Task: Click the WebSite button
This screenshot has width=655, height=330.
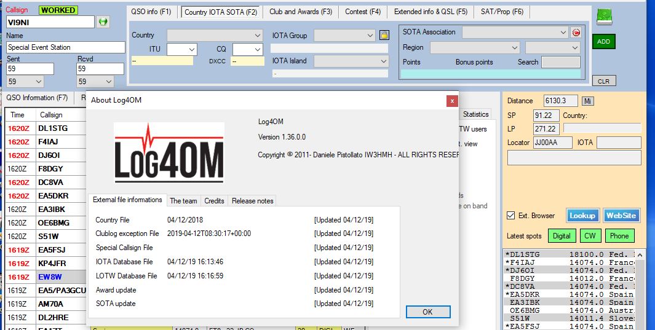Action: click(621, 216)
